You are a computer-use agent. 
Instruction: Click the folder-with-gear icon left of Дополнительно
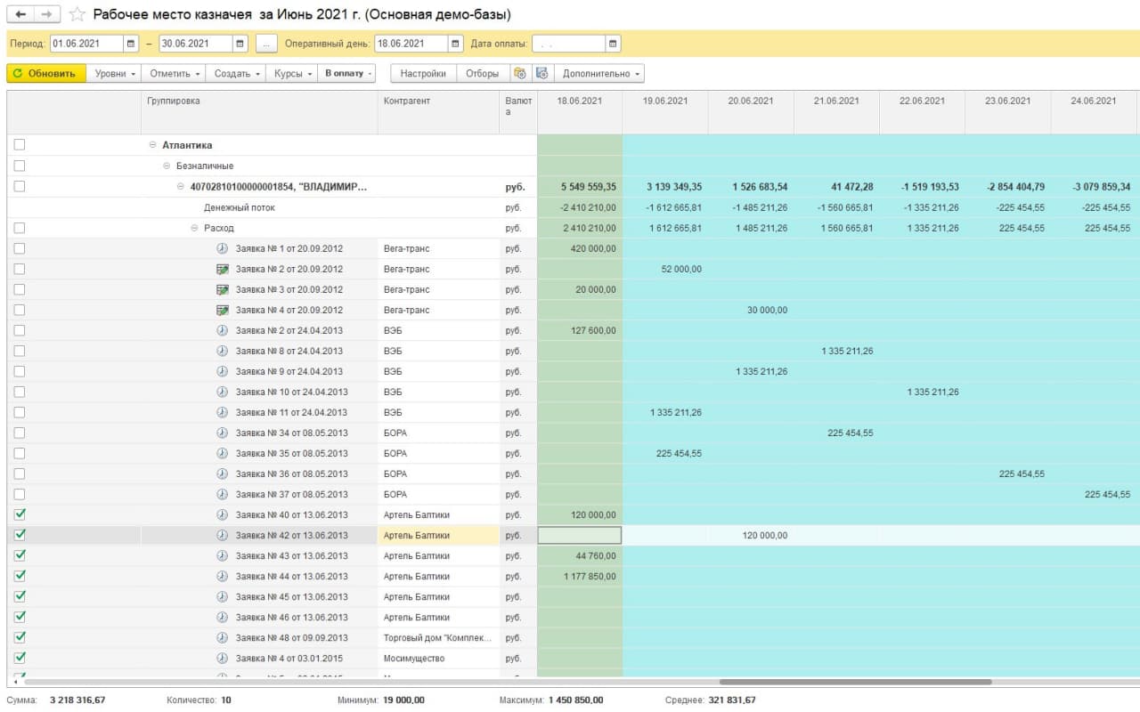coord(541,74)
